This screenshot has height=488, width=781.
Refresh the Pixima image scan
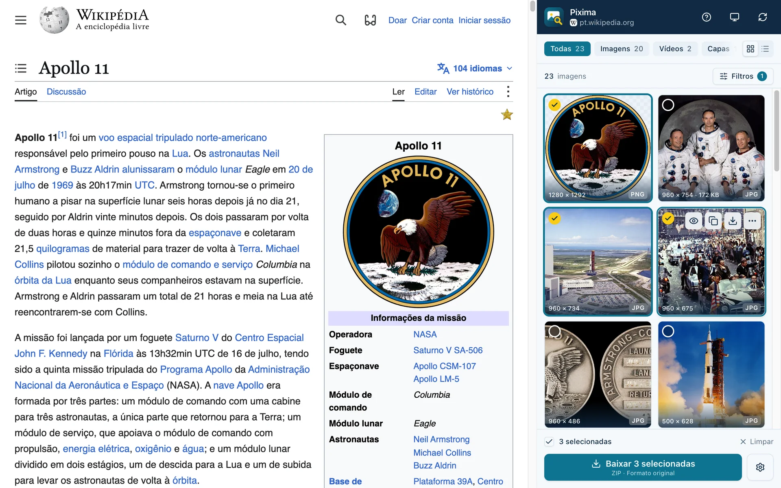[763, 17]
